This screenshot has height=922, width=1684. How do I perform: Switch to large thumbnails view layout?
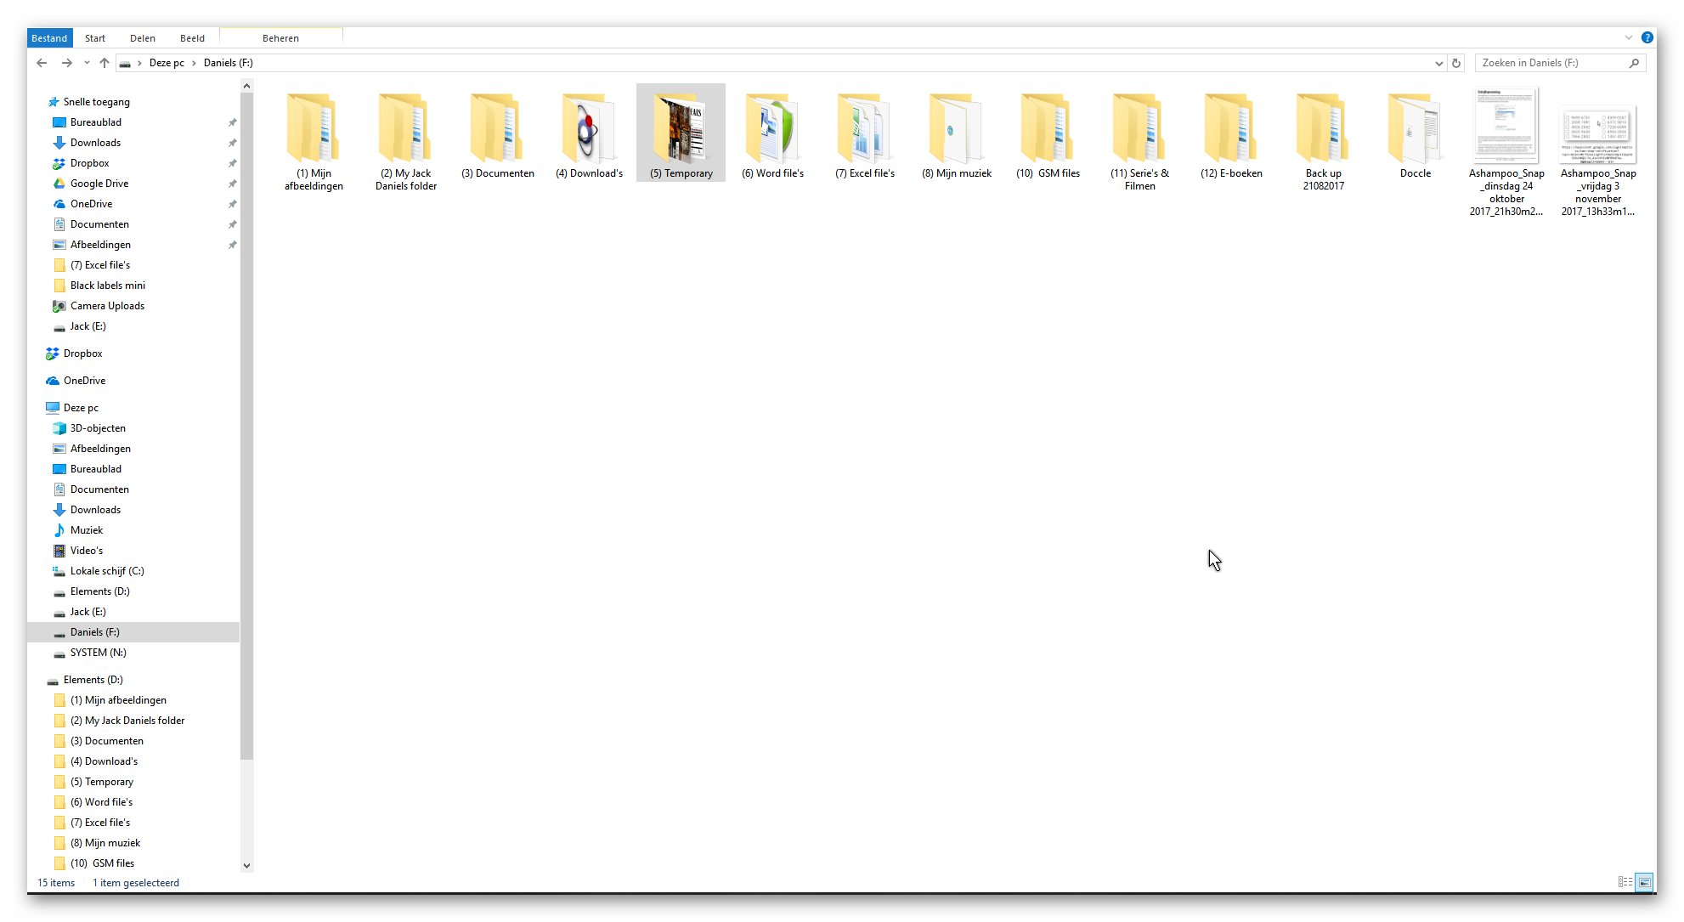[1645, 882]
